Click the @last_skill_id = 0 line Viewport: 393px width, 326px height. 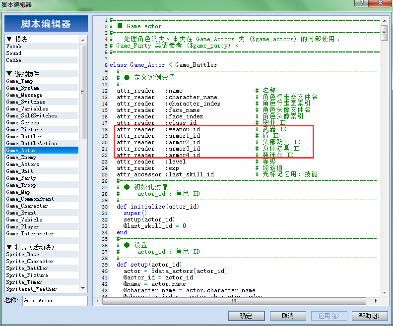pyautogui.click(x=155, y=226)
